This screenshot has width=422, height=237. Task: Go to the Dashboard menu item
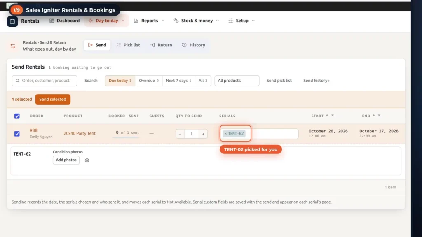pos(65,21)
